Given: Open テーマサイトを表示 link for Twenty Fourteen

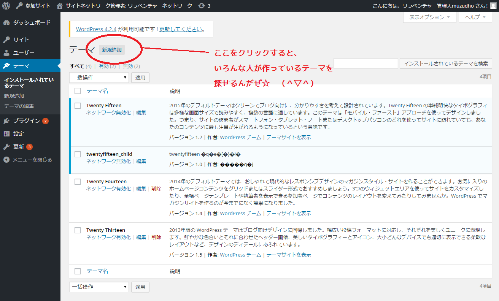Looking at the screenshot, I should [289, 213].
